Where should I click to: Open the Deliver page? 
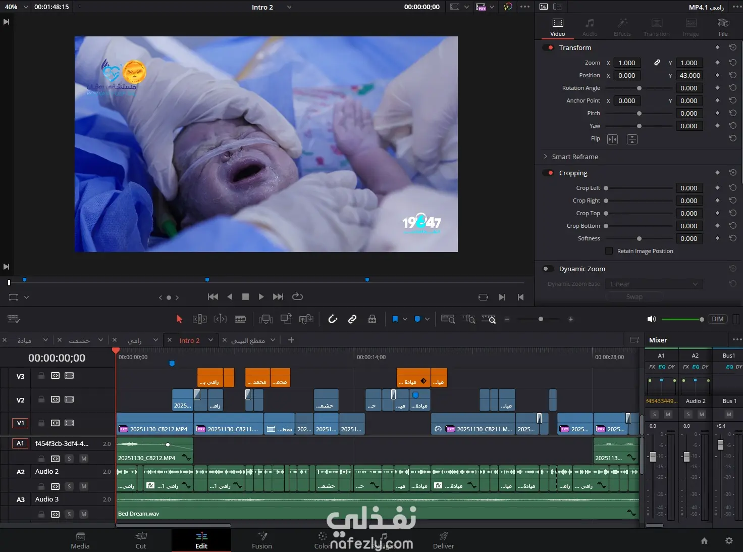click(444, 540)
